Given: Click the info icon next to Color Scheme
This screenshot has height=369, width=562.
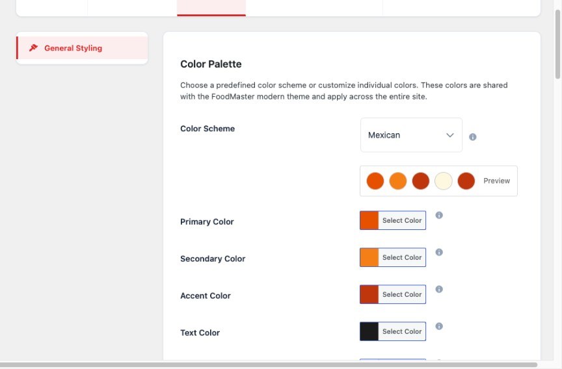Looking at the screenshot, I should pos(473,136).
